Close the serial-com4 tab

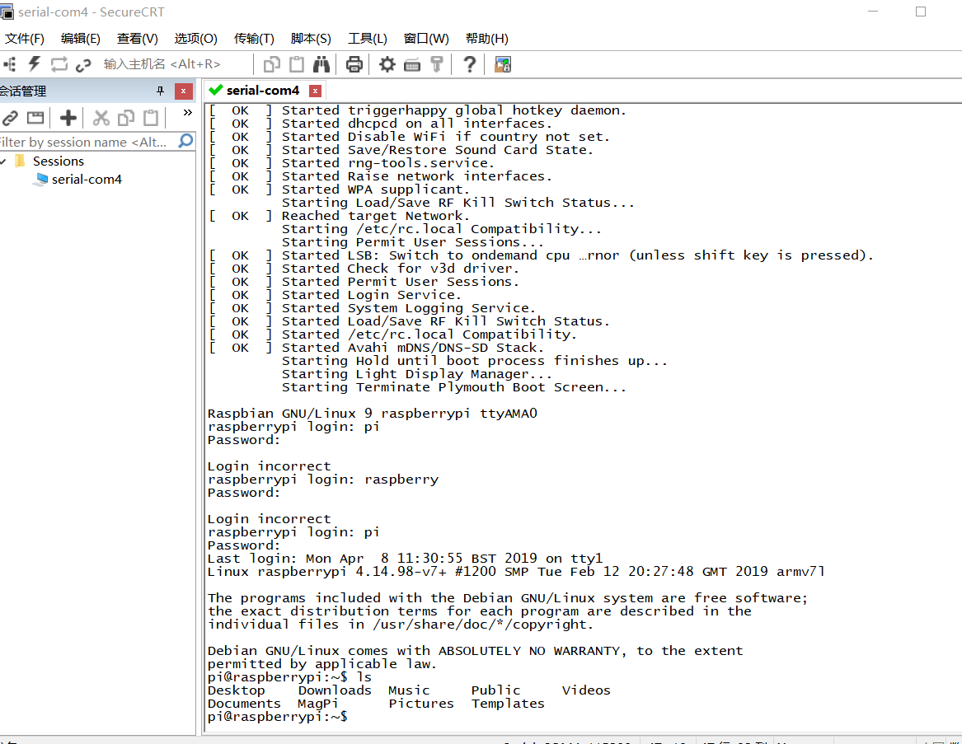coord(316,91)
